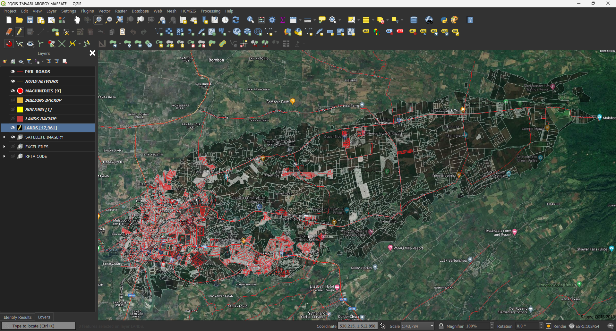Open the HCMGIS menu

click(x=188, y=11)
